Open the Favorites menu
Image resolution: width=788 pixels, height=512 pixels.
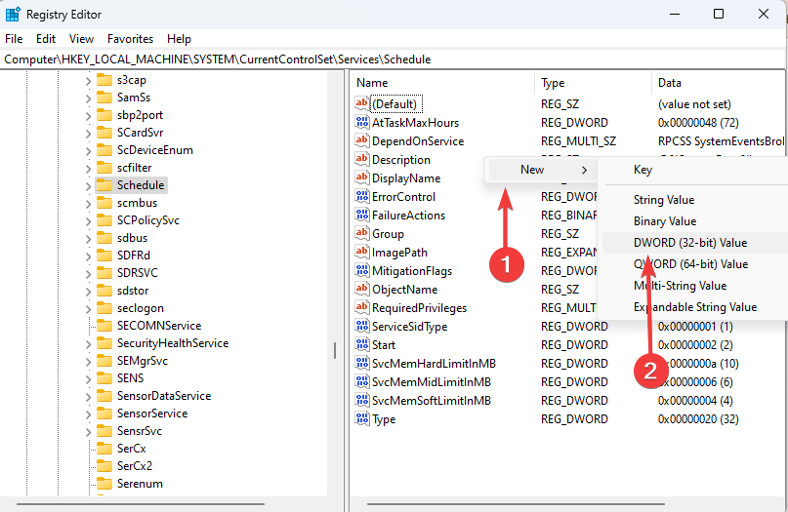130,39
